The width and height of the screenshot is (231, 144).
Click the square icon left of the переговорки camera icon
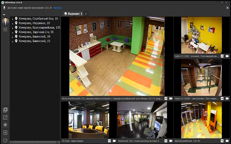pos(109,141)
